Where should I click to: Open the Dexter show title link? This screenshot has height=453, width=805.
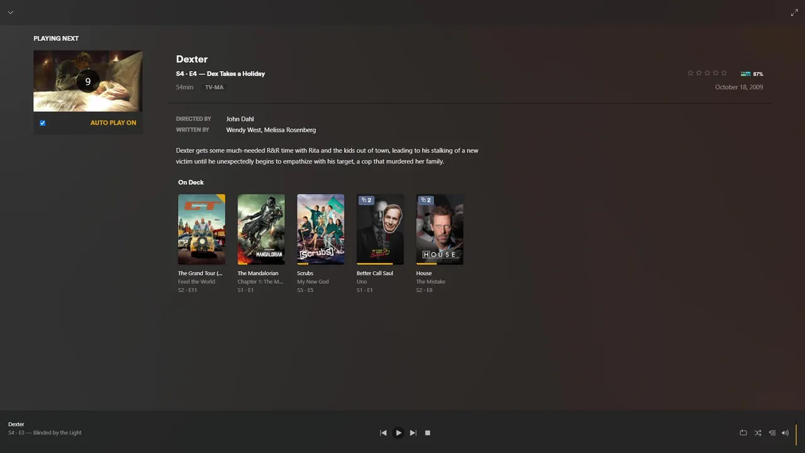192,59
